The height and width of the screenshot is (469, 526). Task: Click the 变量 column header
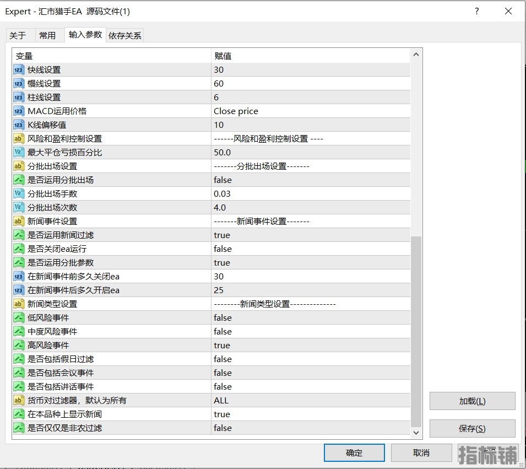pos(112,56)
